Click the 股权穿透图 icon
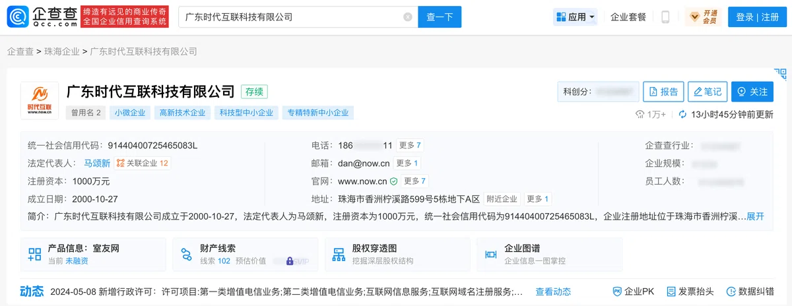The width and height of the screenshot is (792, 306). [x=339, y=255]
